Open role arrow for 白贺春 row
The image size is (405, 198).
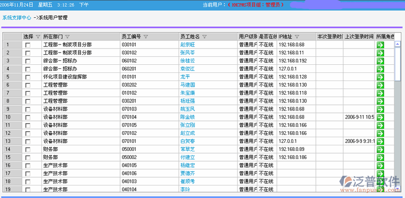click(380, 141)
